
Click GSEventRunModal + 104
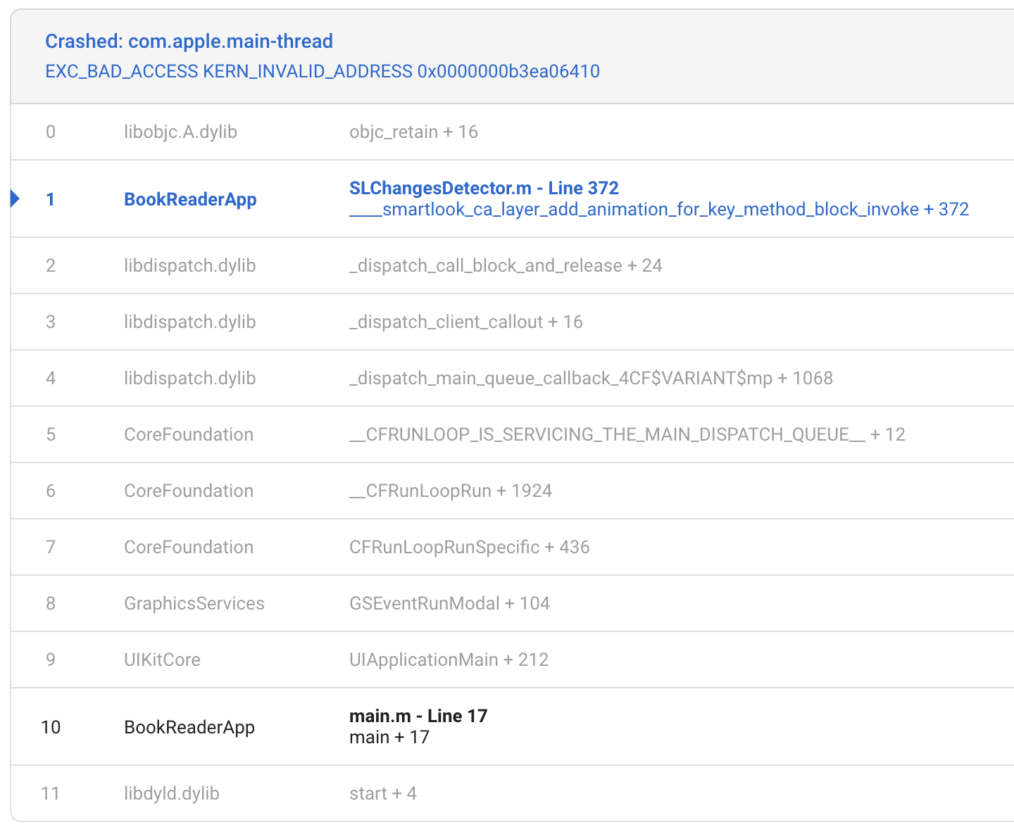[x=449, y=603]
